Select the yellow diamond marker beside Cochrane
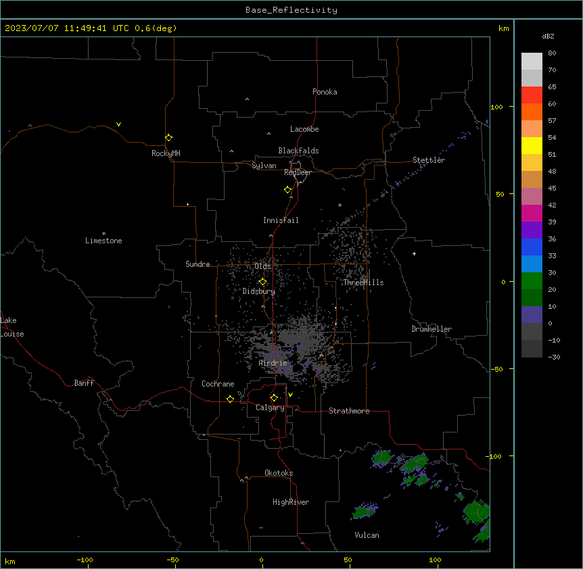 230,399
